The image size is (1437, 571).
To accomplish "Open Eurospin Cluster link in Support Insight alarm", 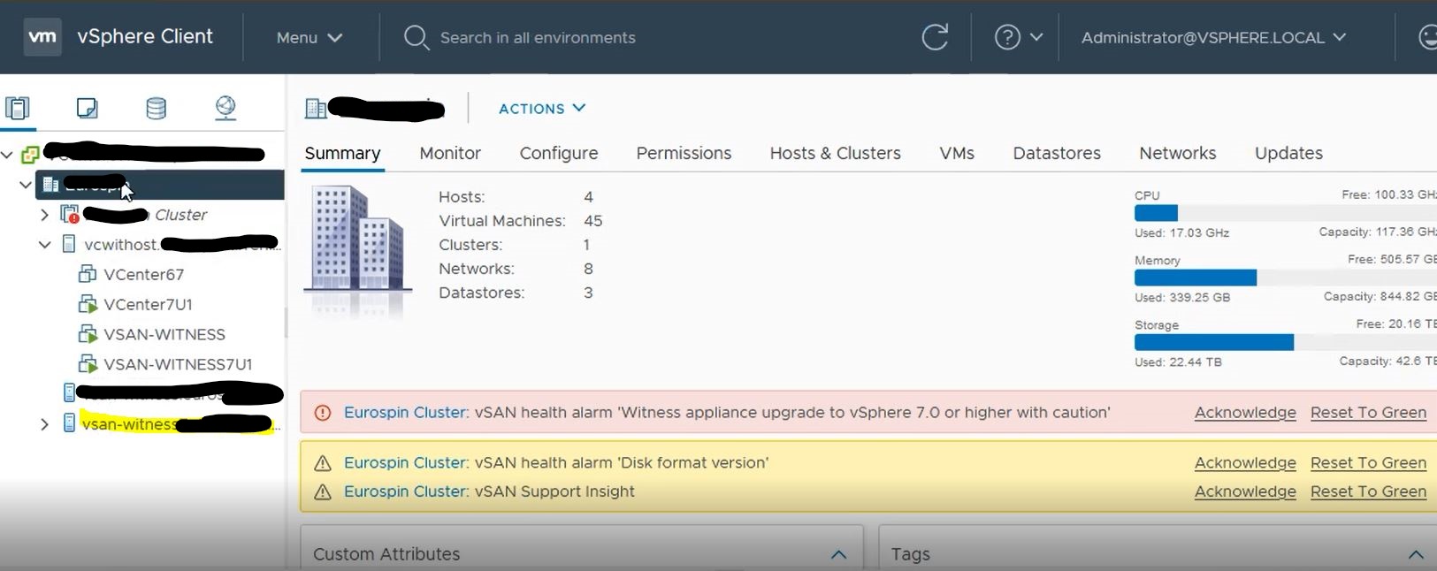I will pyautogui.click(x=405, y=491).
